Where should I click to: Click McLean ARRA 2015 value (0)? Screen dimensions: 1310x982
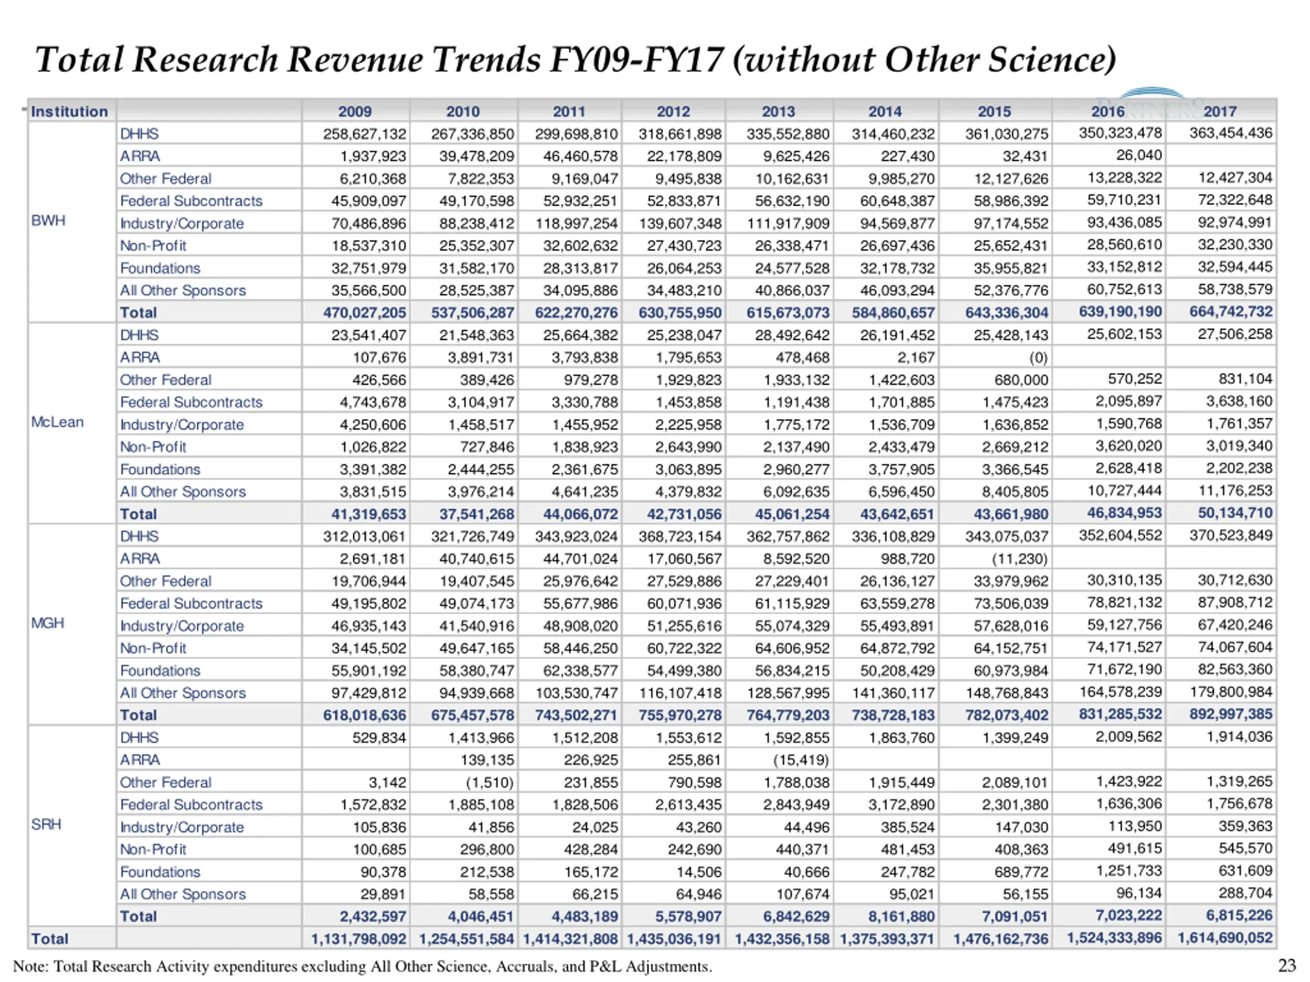point(1038,358)
